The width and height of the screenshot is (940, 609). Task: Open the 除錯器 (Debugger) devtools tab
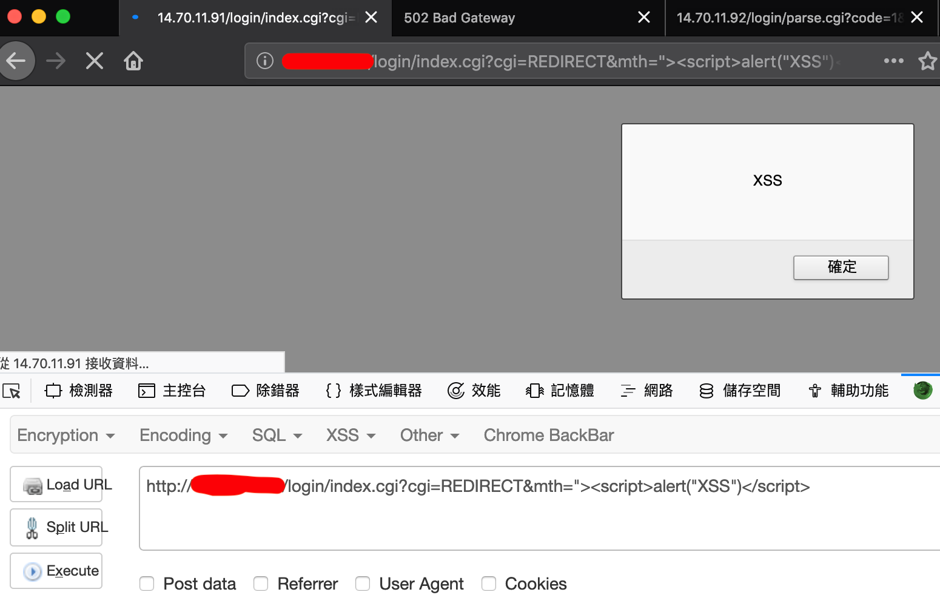click(x=266, y=391)
